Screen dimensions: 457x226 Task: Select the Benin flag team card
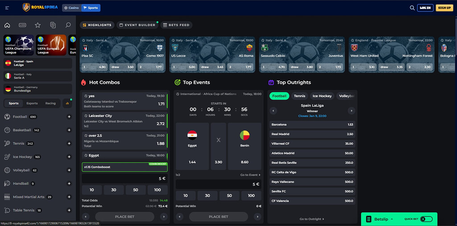point(245,146)
